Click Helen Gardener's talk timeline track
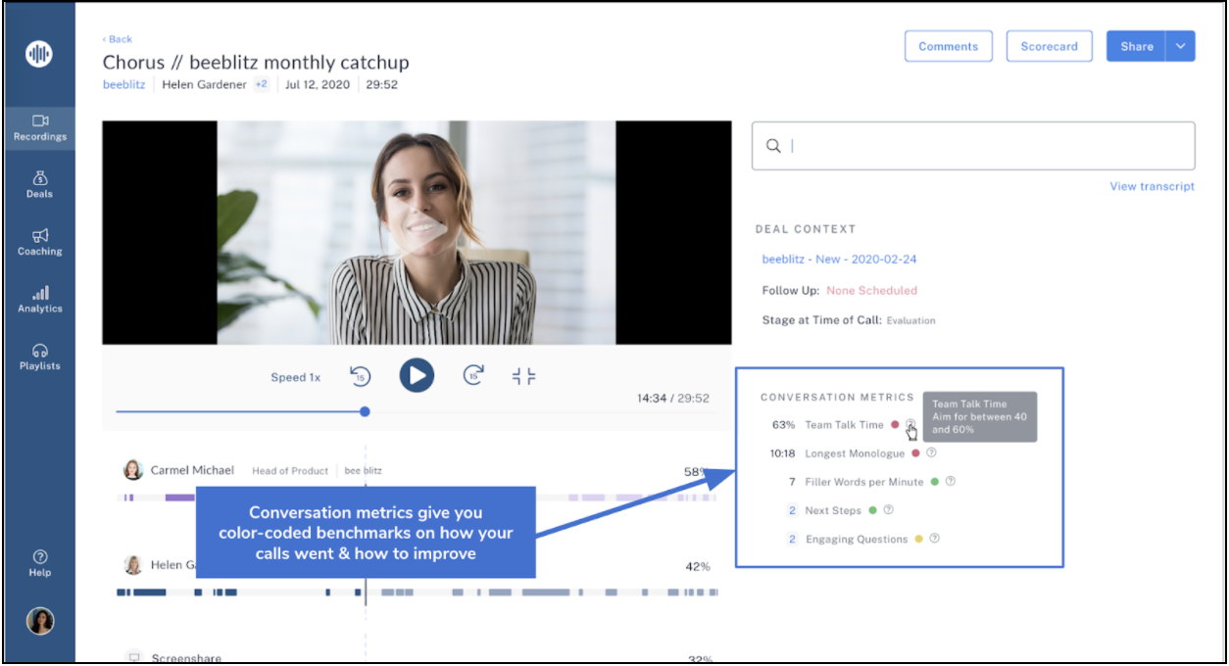 [x=417, y=593]
